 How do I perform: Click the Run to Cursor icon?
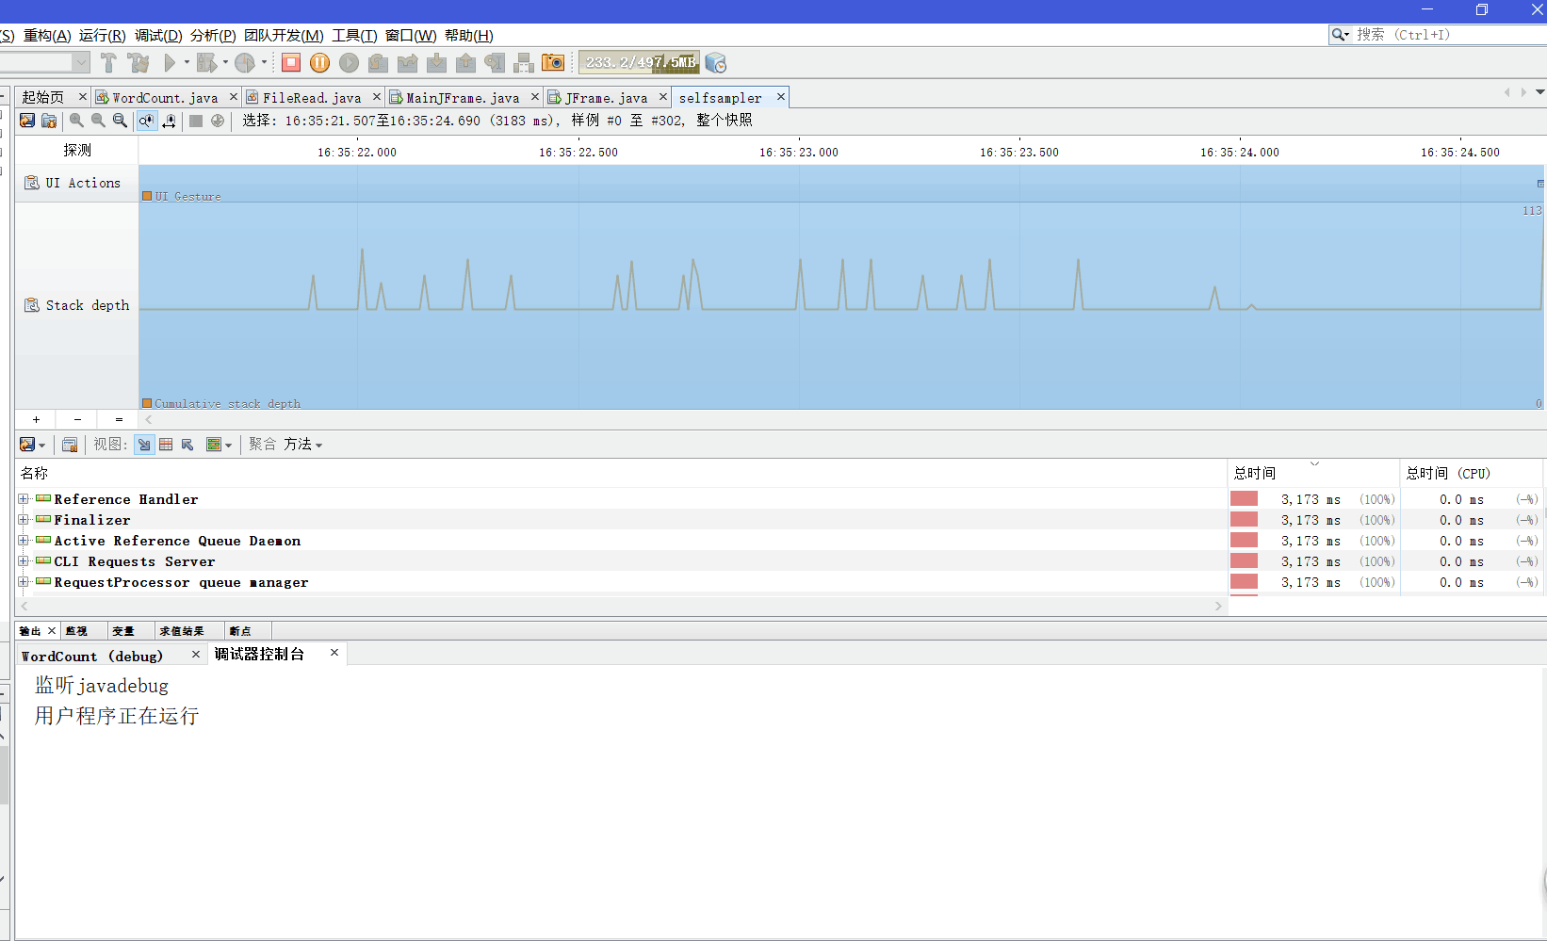[x=495, y=63]
